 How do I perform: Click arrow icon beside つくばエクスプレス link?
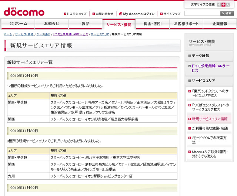pyautogui.click(x=190, y=105)
